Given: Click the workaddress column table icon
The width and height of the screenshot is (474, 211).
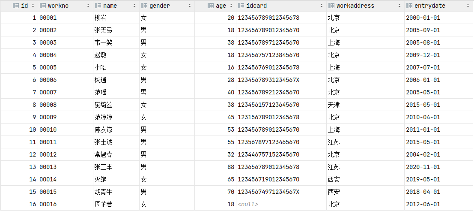Looking at the screenshot, I should click(x=331, y=6).
